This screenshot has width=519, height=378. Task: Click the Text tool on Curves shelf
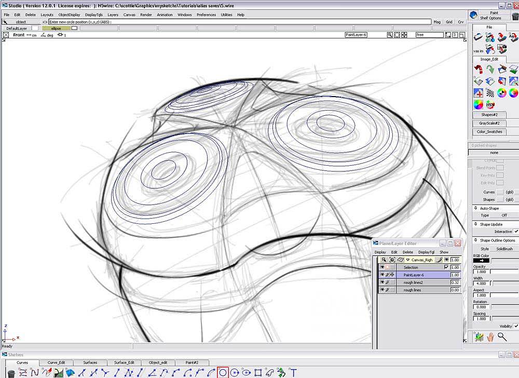(294, 372)
